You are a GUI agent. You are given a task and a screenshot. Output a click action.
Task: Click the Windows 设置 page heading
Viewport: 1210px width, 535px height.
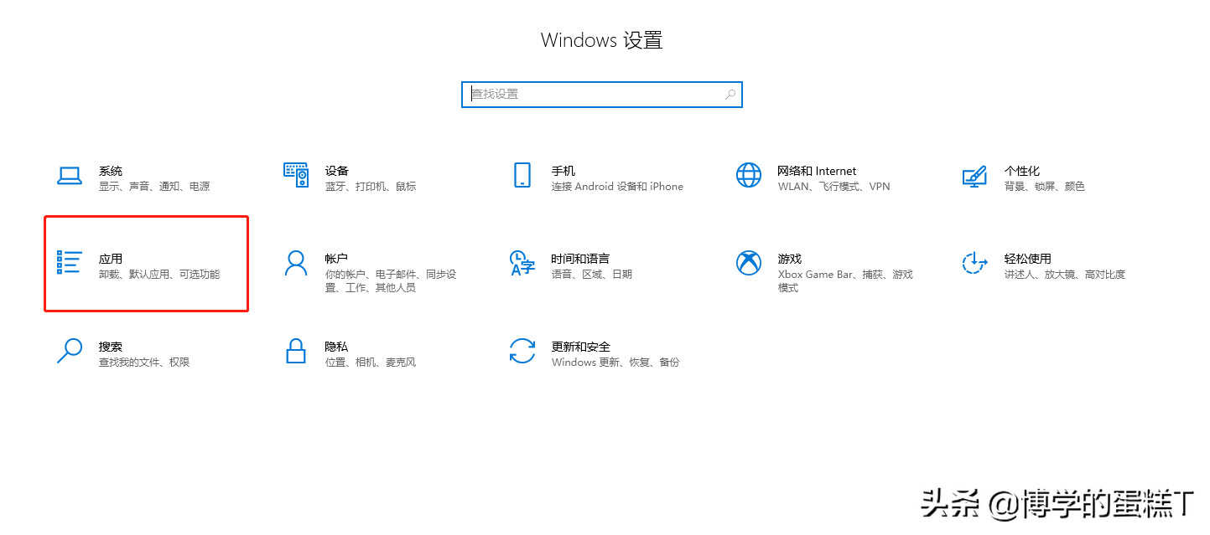pyautogui.click(x=602, y=40)
